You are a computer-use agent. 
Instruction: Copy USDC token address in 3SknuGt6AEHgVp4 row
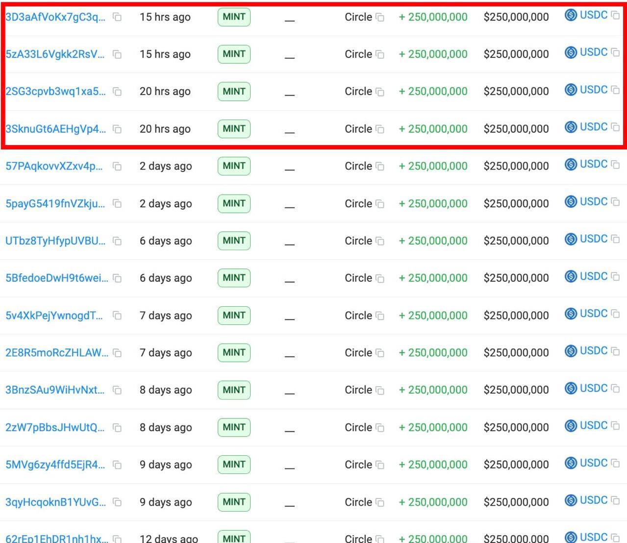pos(615,127)
